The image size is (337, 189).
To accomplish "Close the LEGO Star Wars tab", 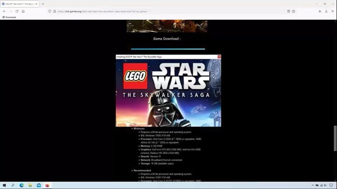I will (37, 4).
